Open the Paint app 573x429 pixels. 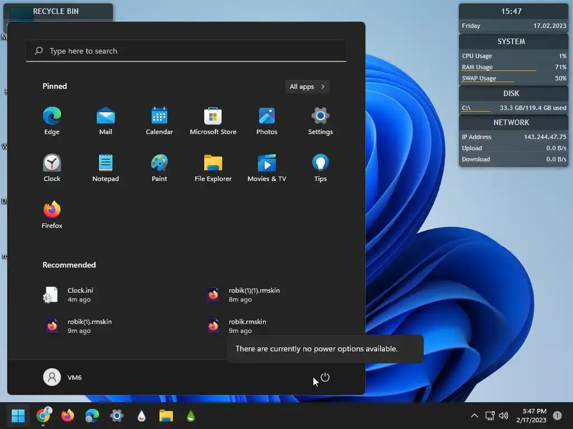click(159, 168)
